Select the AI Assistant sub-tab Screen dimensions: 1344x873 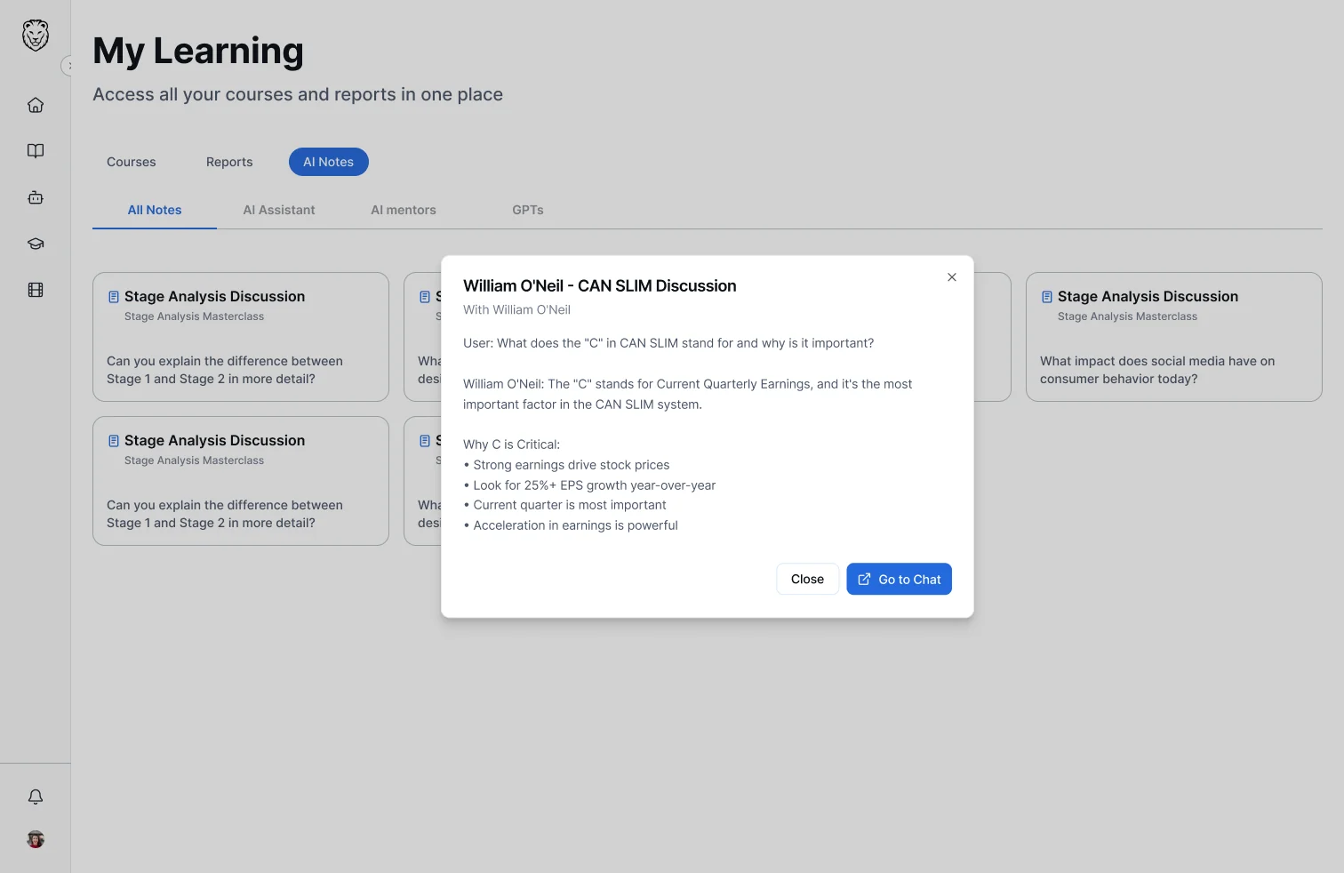(x=279, y=210)
